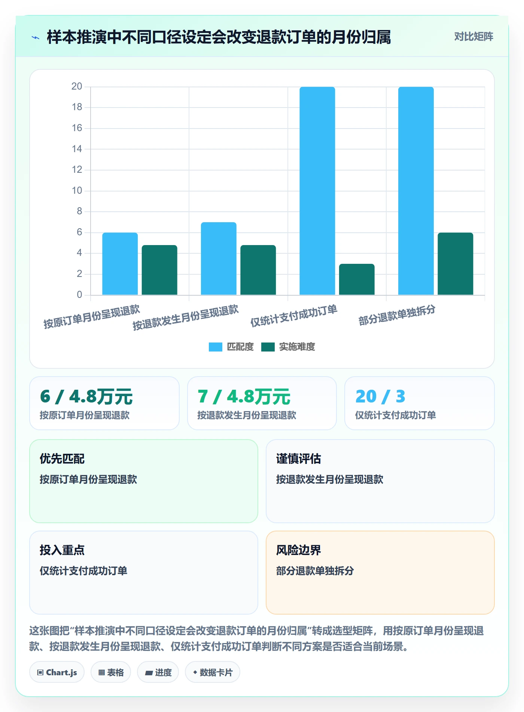Click x-axis label 按退款发生月份呈现退款
524x712 pixels.
point(186,317)
